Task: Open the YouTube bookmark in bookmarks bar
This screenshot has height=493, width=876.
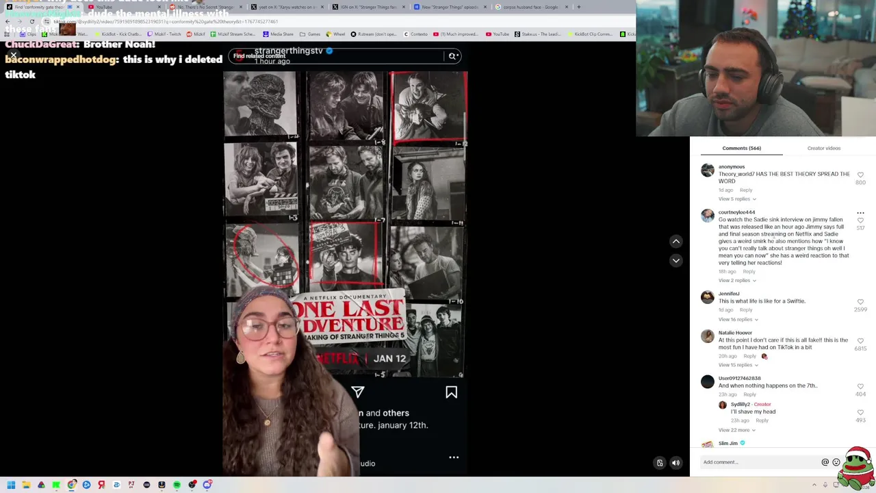Action: click(x=498, y=34)
